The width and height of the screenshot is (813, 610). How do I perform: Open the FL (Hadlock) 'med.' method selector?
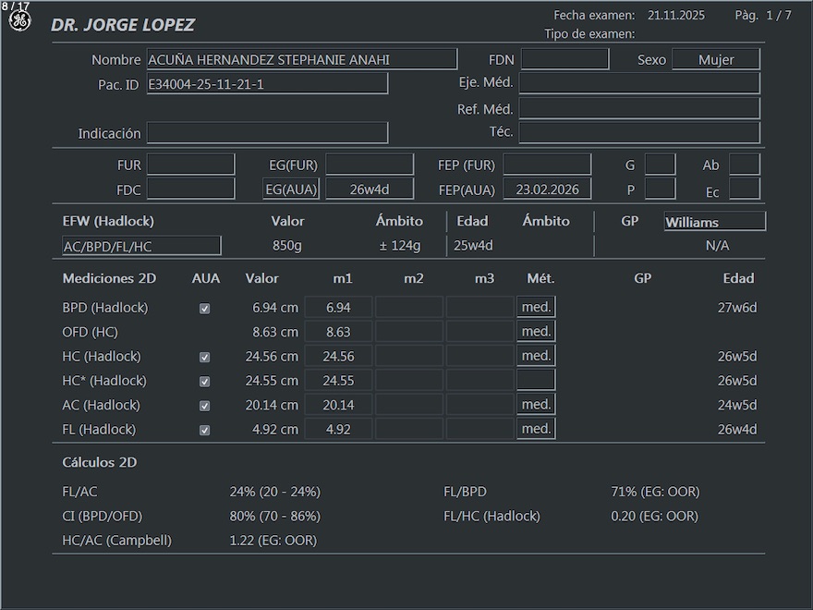(536, 429)
